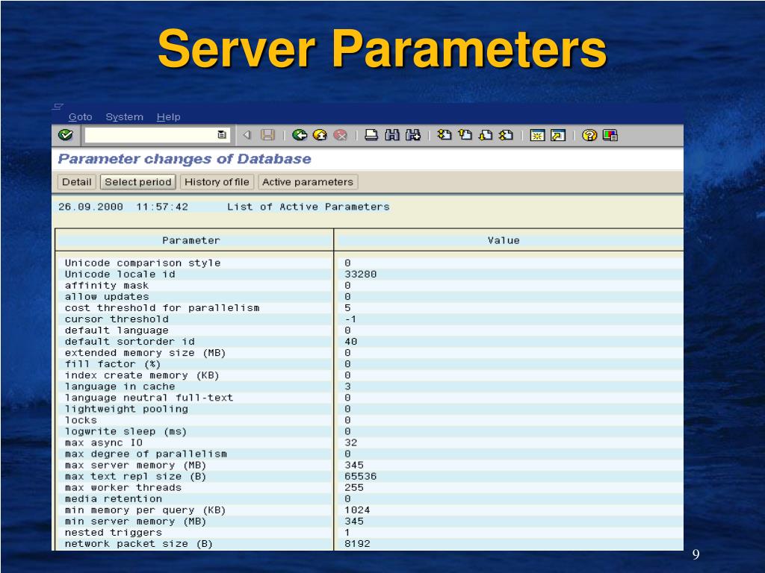The height and width of the screenshot is (573, 765).
Task: Confirm entry with the green checkmark icon
Action: [64, 136]
